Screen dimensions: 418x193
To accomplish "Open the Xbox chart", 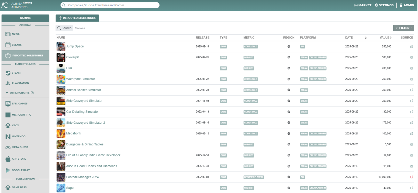I will [25, 126].
